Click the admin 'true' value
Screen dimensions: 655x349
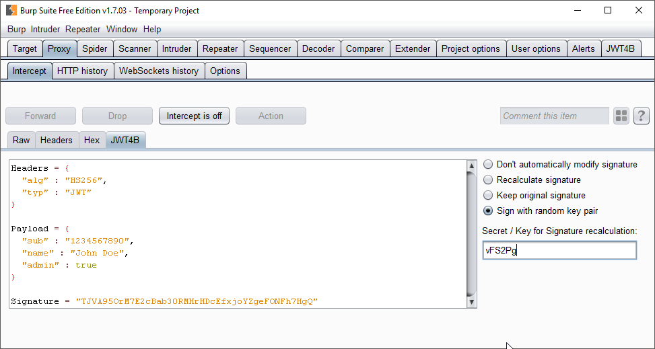click(86, 265)
